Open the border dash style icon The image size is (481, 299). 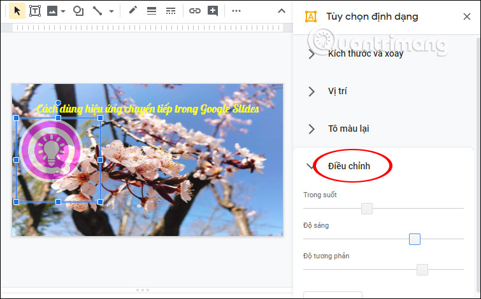pos(171,11)
